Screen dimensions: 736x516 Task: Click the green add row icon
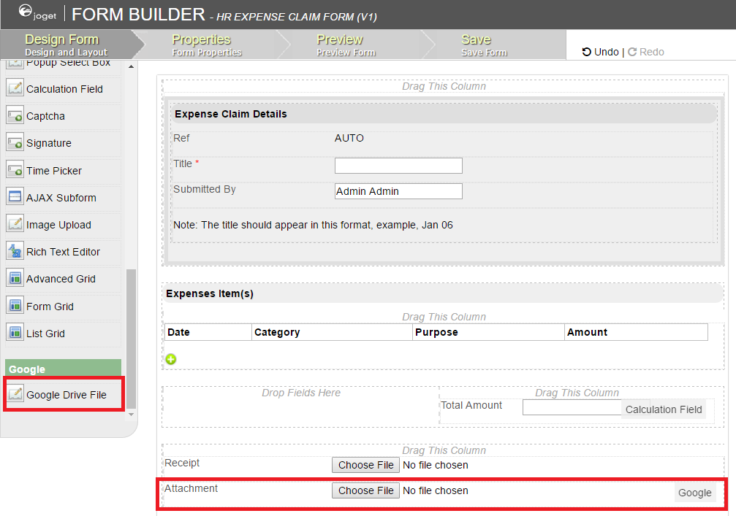pyautogui.click(x=171, y=359)
